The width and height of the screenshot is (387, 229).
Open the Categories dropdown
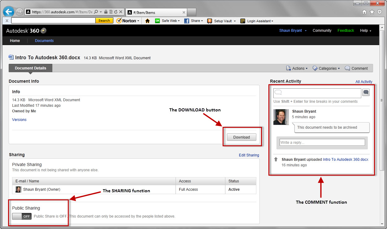point(326,68)
